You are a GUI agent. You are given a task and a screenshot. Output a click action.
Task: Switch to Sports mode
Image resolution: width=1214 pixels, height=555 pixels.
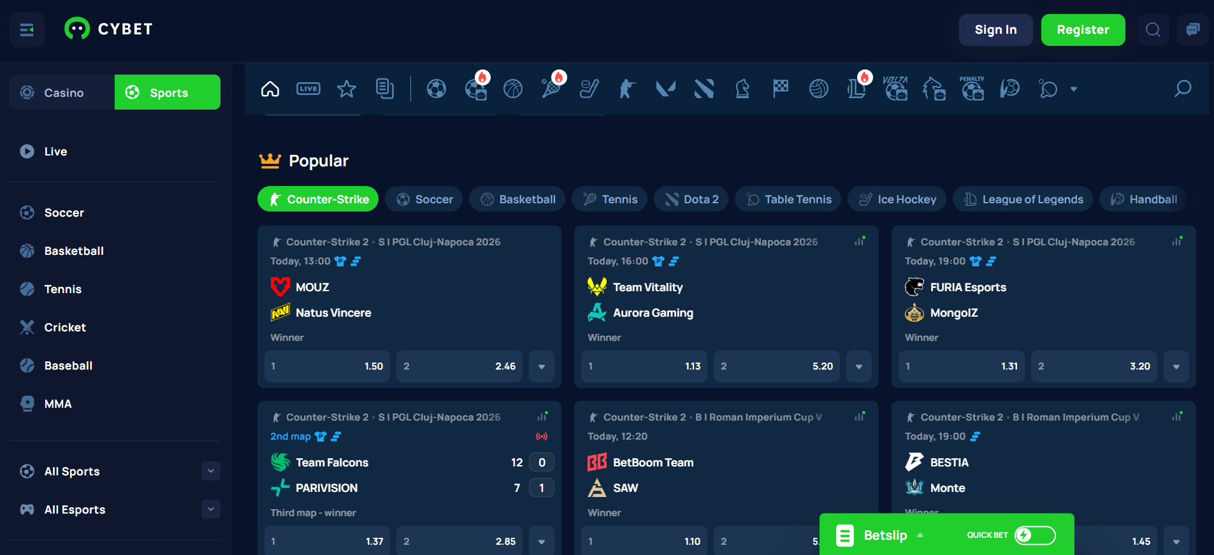168,92
